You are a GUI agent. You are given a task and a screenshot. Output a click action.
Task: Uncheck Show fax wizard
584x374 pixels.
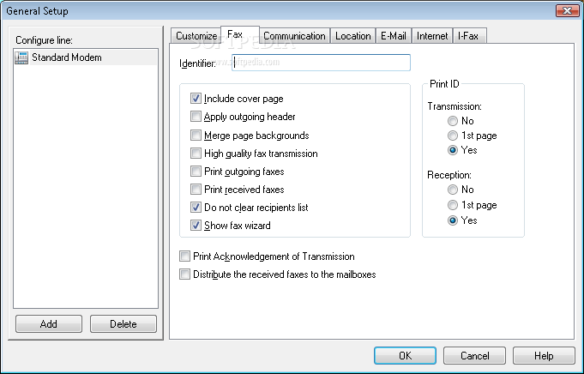point(196,226)
